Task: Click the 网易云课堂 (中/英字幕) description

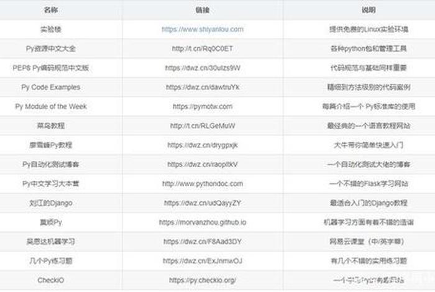Action: click(367, 242)
